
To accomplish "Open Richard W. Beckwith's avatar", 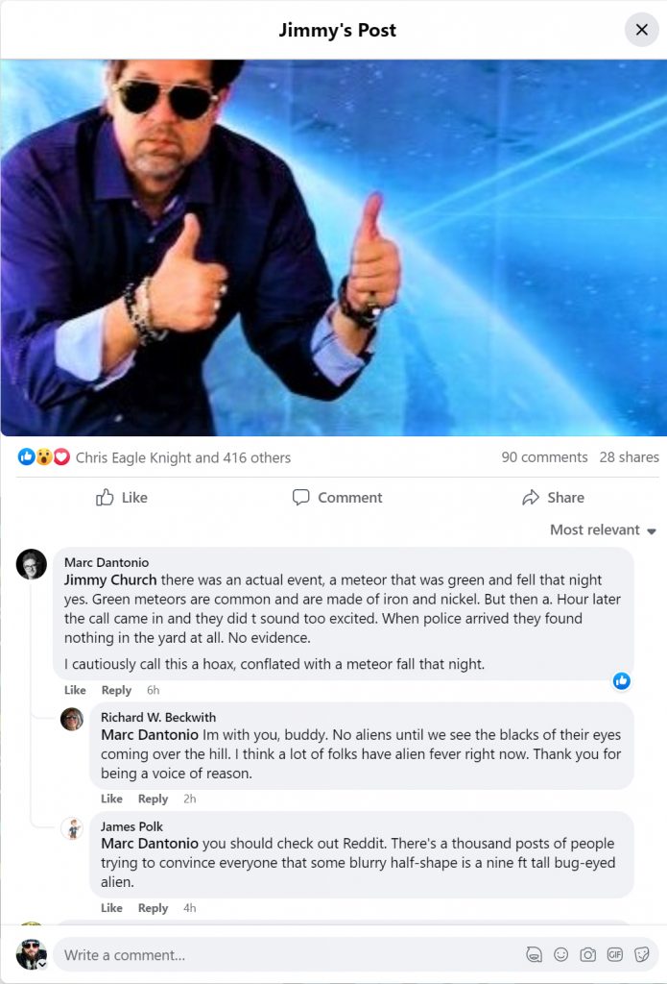I will (72, 719).
